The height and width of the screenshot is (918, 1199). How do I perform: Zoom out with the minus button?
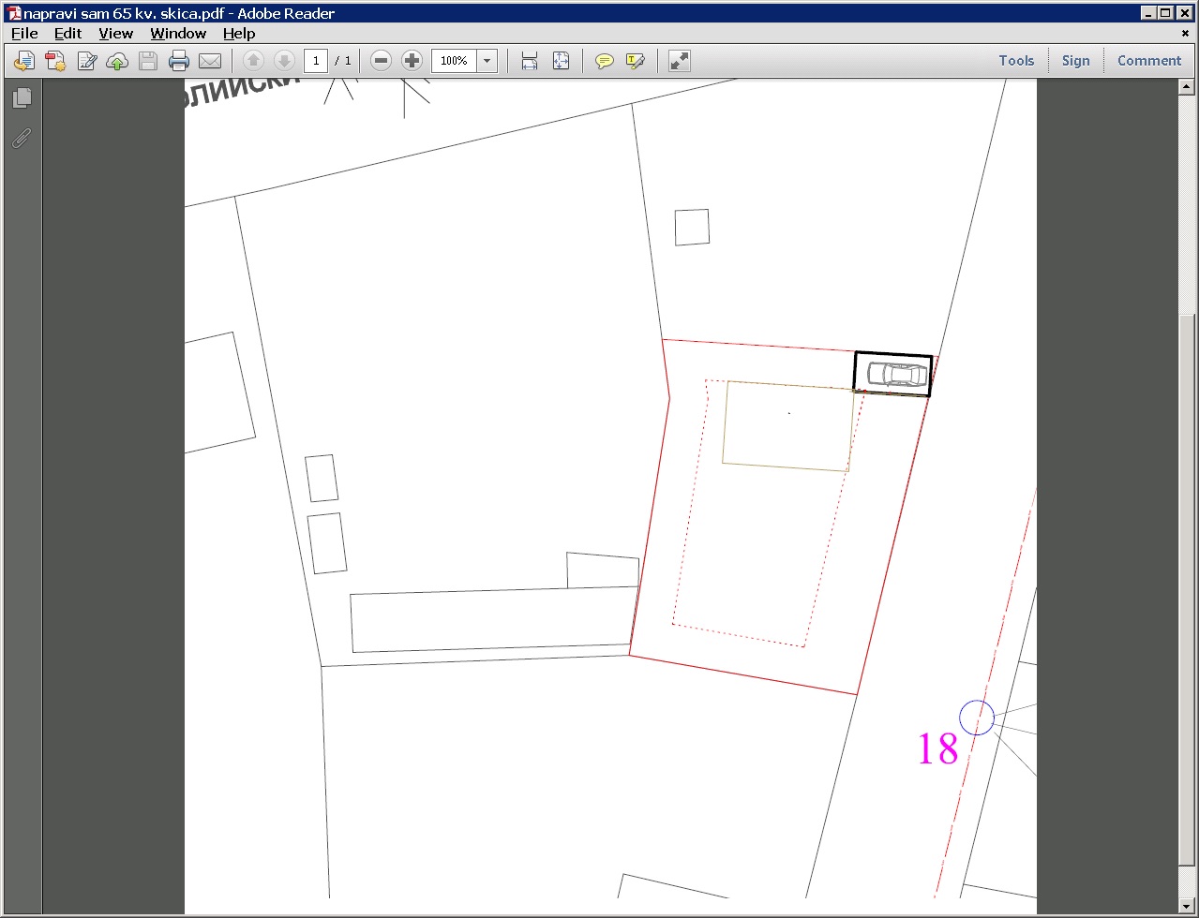(381, 61)
